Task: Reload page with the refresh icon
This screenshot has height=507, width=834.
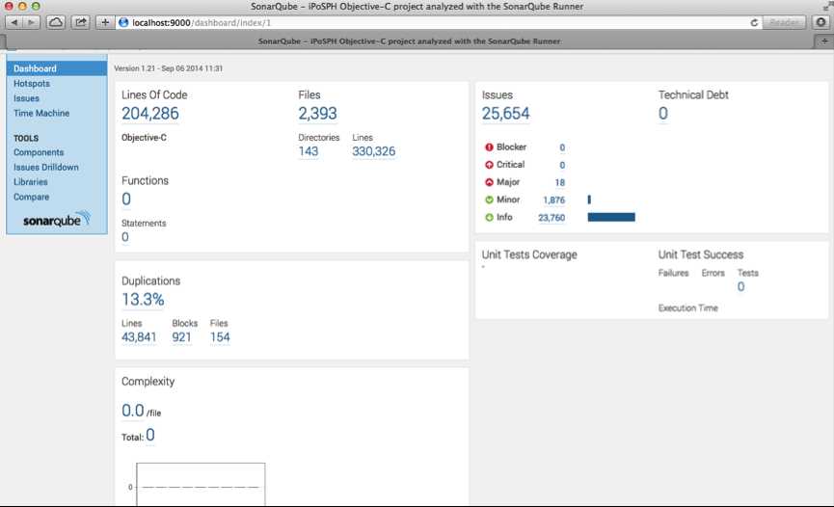Action: tap(754, 22)
